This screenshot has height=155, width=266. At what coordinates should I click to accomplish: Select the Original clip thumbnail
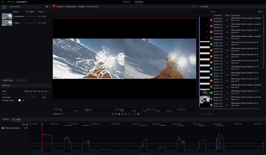7,23
